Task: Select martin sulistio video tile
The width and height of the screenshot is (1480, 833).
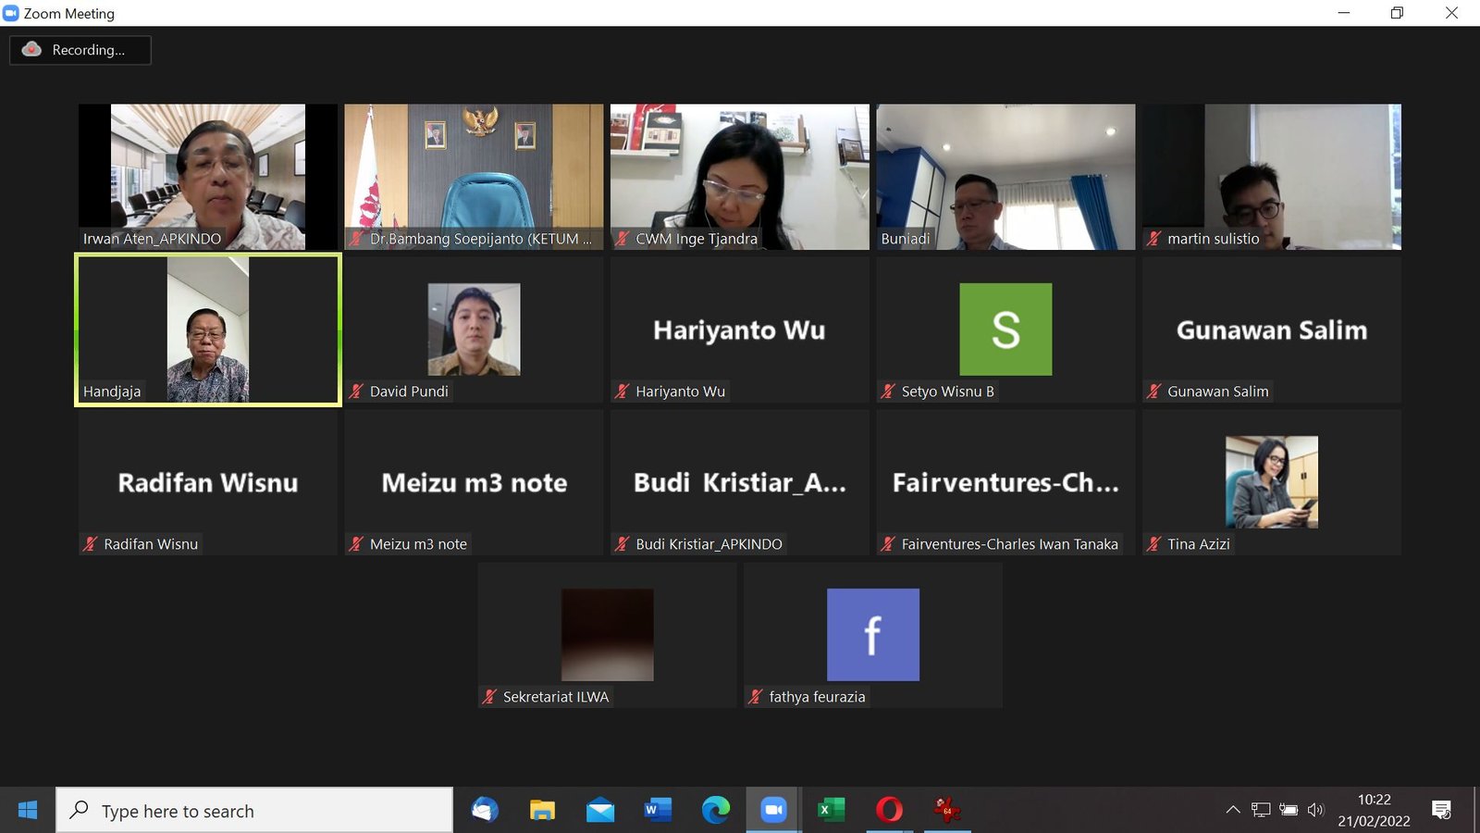Action: coord(1272,177)
